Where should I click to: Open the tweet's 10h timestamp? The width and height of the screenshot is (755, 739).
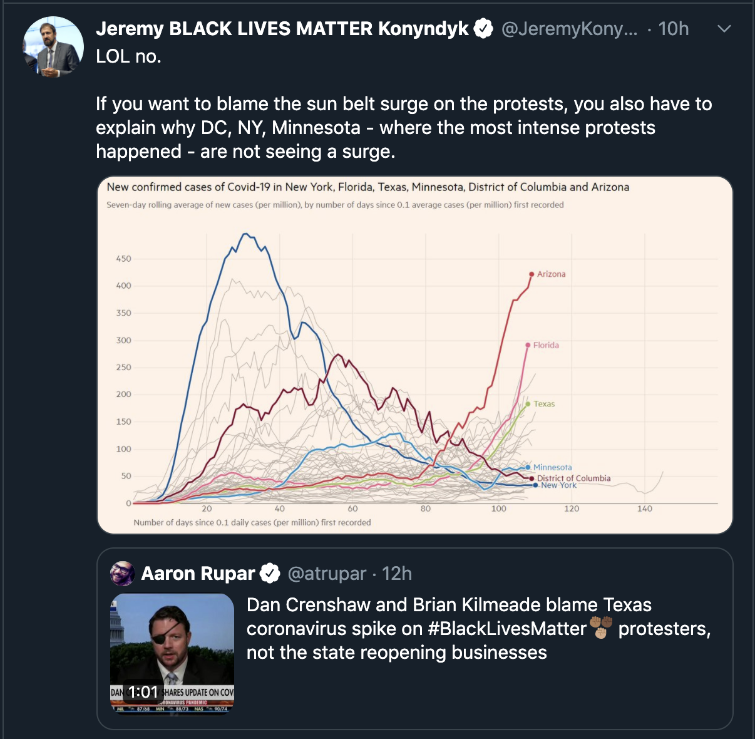point(674,29)
